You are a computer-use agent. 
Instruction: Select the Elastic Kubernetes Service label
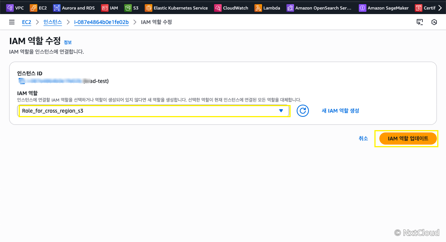tap(181, 8)
